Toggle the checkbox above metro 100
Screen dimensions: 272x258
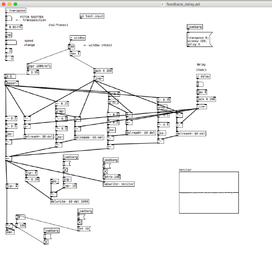105,172
